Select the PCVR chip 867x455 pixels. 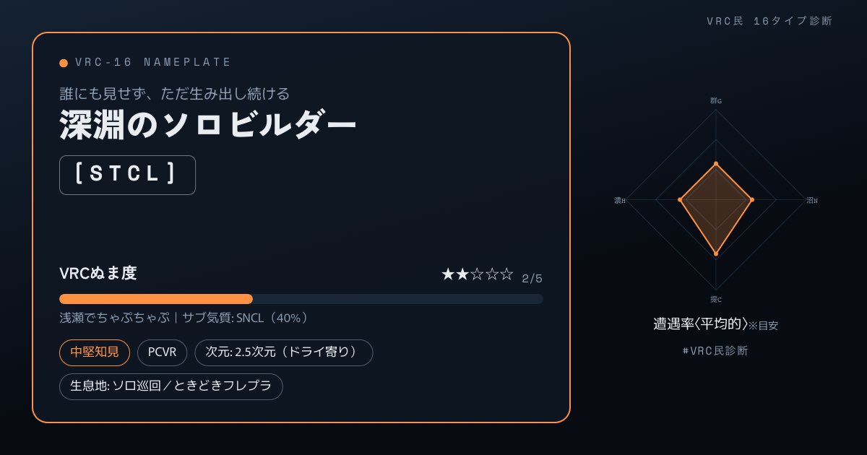click(x=163, y=352)
